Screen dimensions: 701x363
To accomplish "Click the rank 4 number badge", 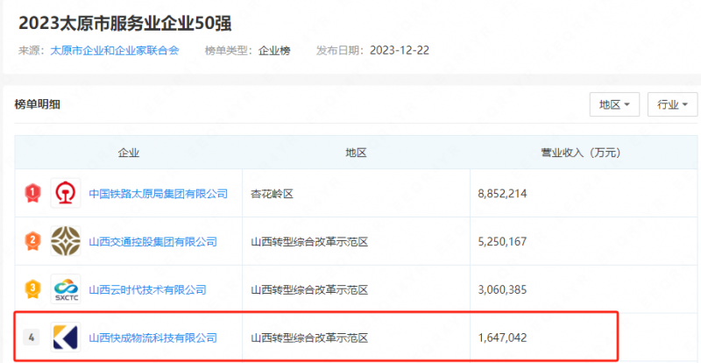I will point(32,337).
